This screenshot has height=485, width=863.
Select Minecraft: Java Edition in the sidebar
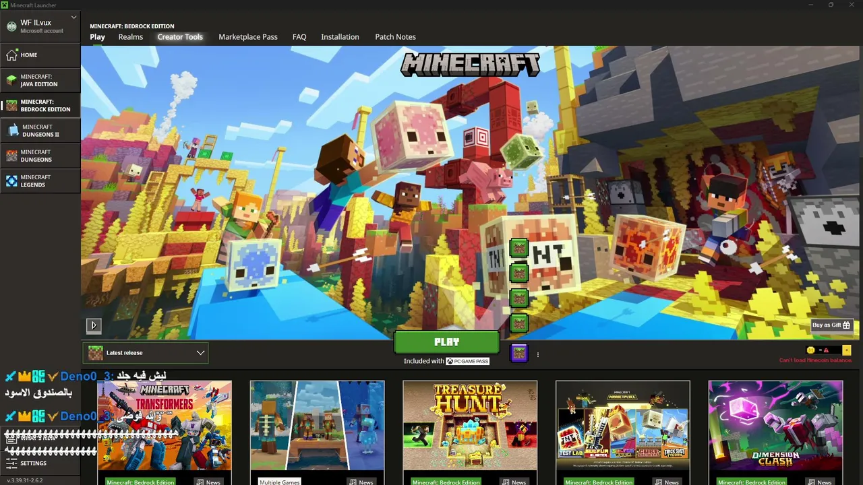pyautogui.click(x=40, y=80)
